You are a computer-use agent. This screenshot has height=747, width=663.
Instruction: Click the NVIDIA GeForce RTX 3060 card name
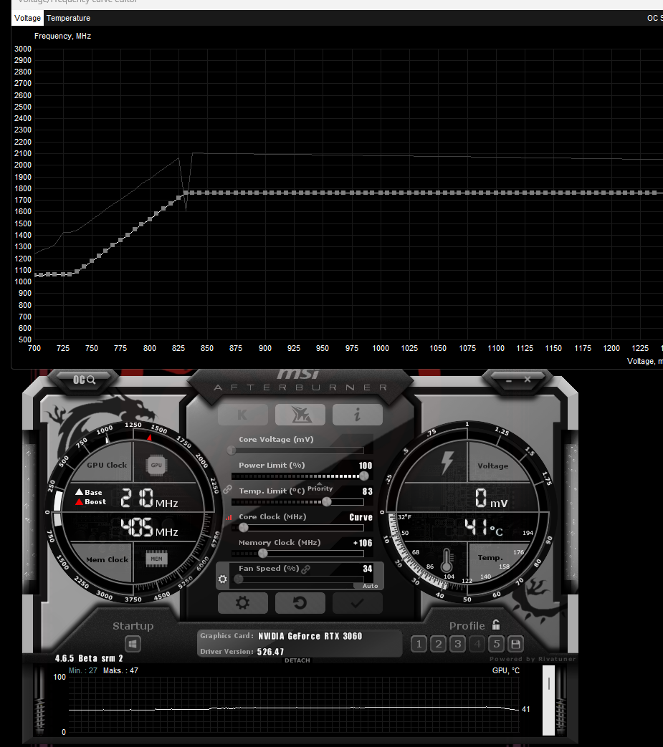[310, 636]
